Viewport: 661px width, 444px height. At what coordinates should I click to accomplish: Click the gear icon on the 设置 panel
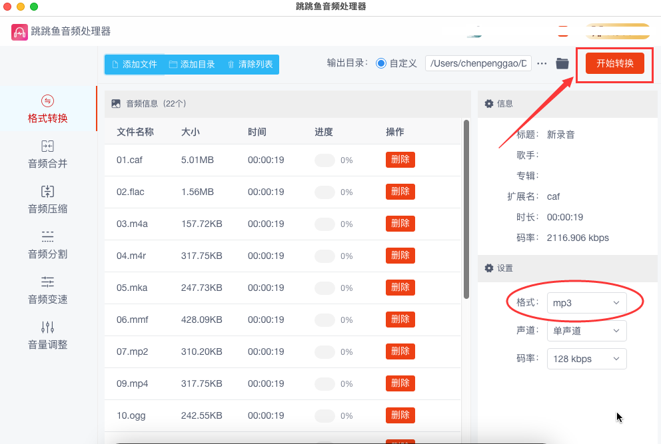click(x=490, y=269)
